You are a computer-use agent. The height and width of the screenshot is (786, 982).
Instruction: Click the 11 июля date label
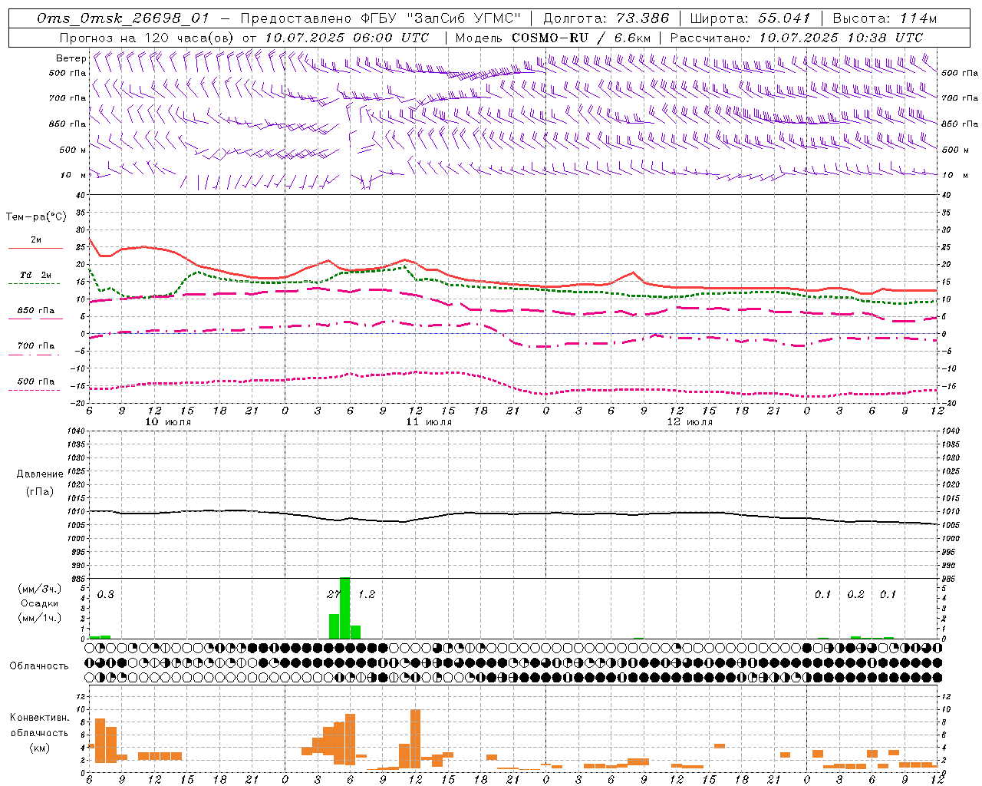click(x=430, y=422)
